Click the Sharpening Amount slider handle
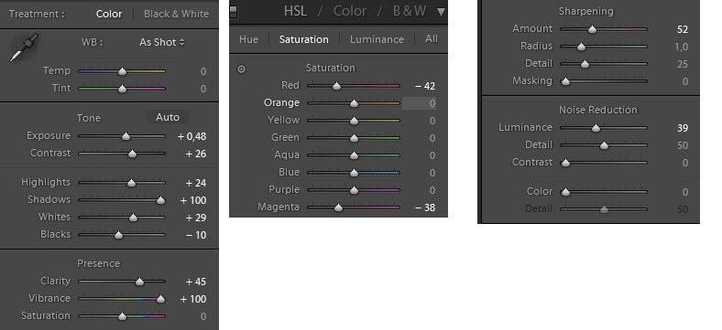 point(593,29)
